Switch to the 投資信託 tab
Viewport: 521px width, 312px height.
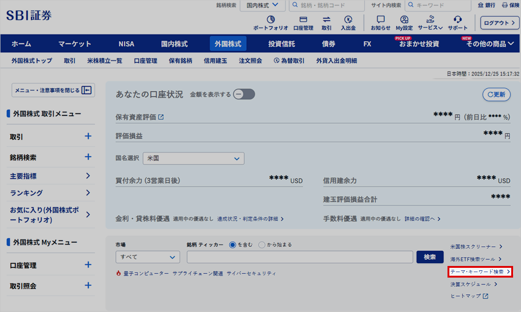[281, 44]
